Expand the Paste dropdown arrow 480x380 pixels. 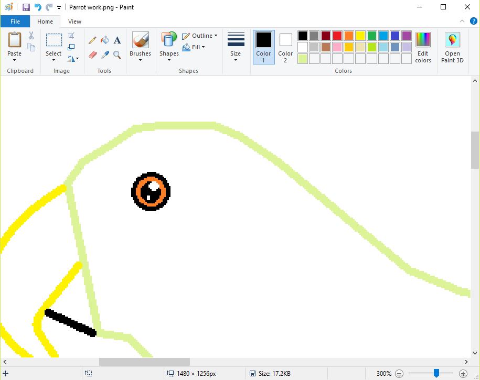pos(14,60)
